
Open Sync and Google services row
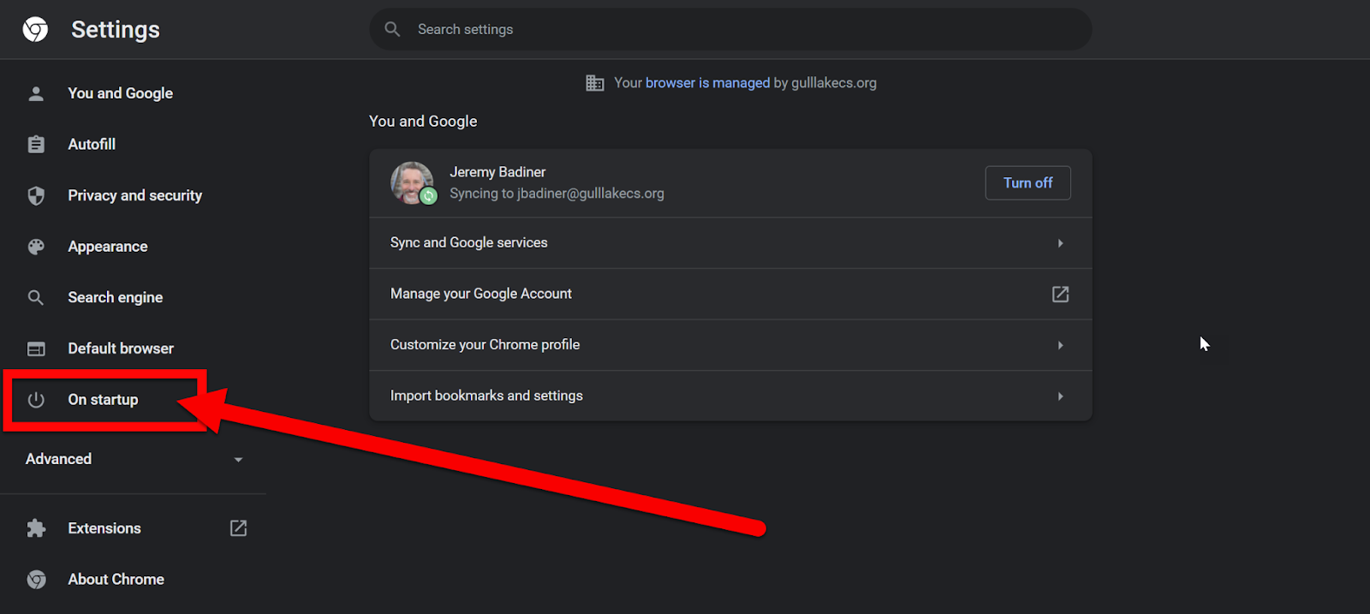(730, 243)
